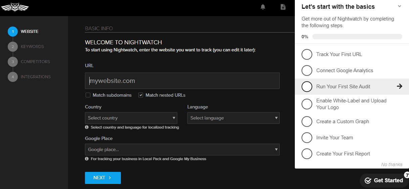
Task: Expand the Google place dropdown
Action: 182,149
